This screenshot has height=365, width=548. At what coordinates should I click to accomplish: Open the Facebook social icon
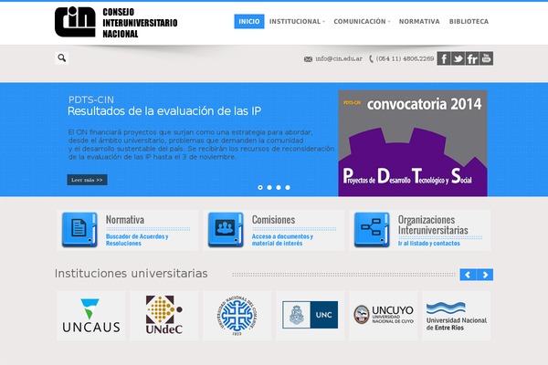(444, 58)
